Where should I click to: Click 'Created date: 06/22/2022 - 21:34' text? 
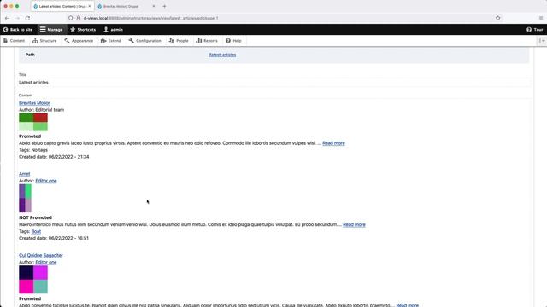[54, 157]
